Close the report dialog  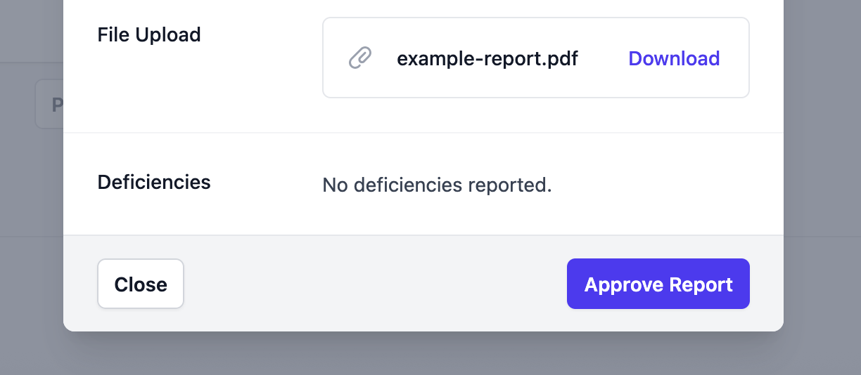pyautogui.click(x=141, y=284)
